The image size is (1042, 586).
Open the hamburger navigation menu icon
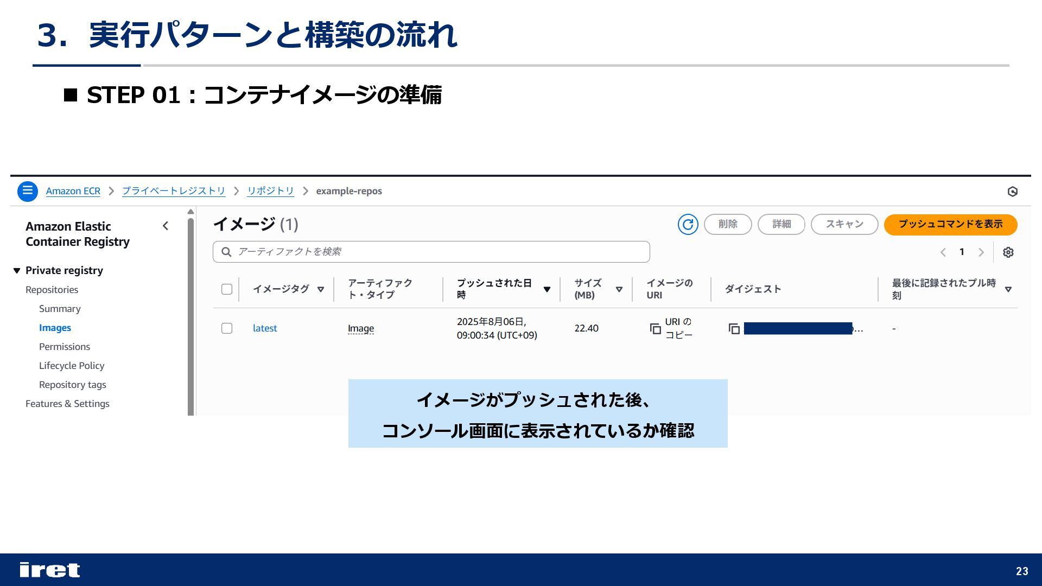pyautogui.click(x=28, y=191)
